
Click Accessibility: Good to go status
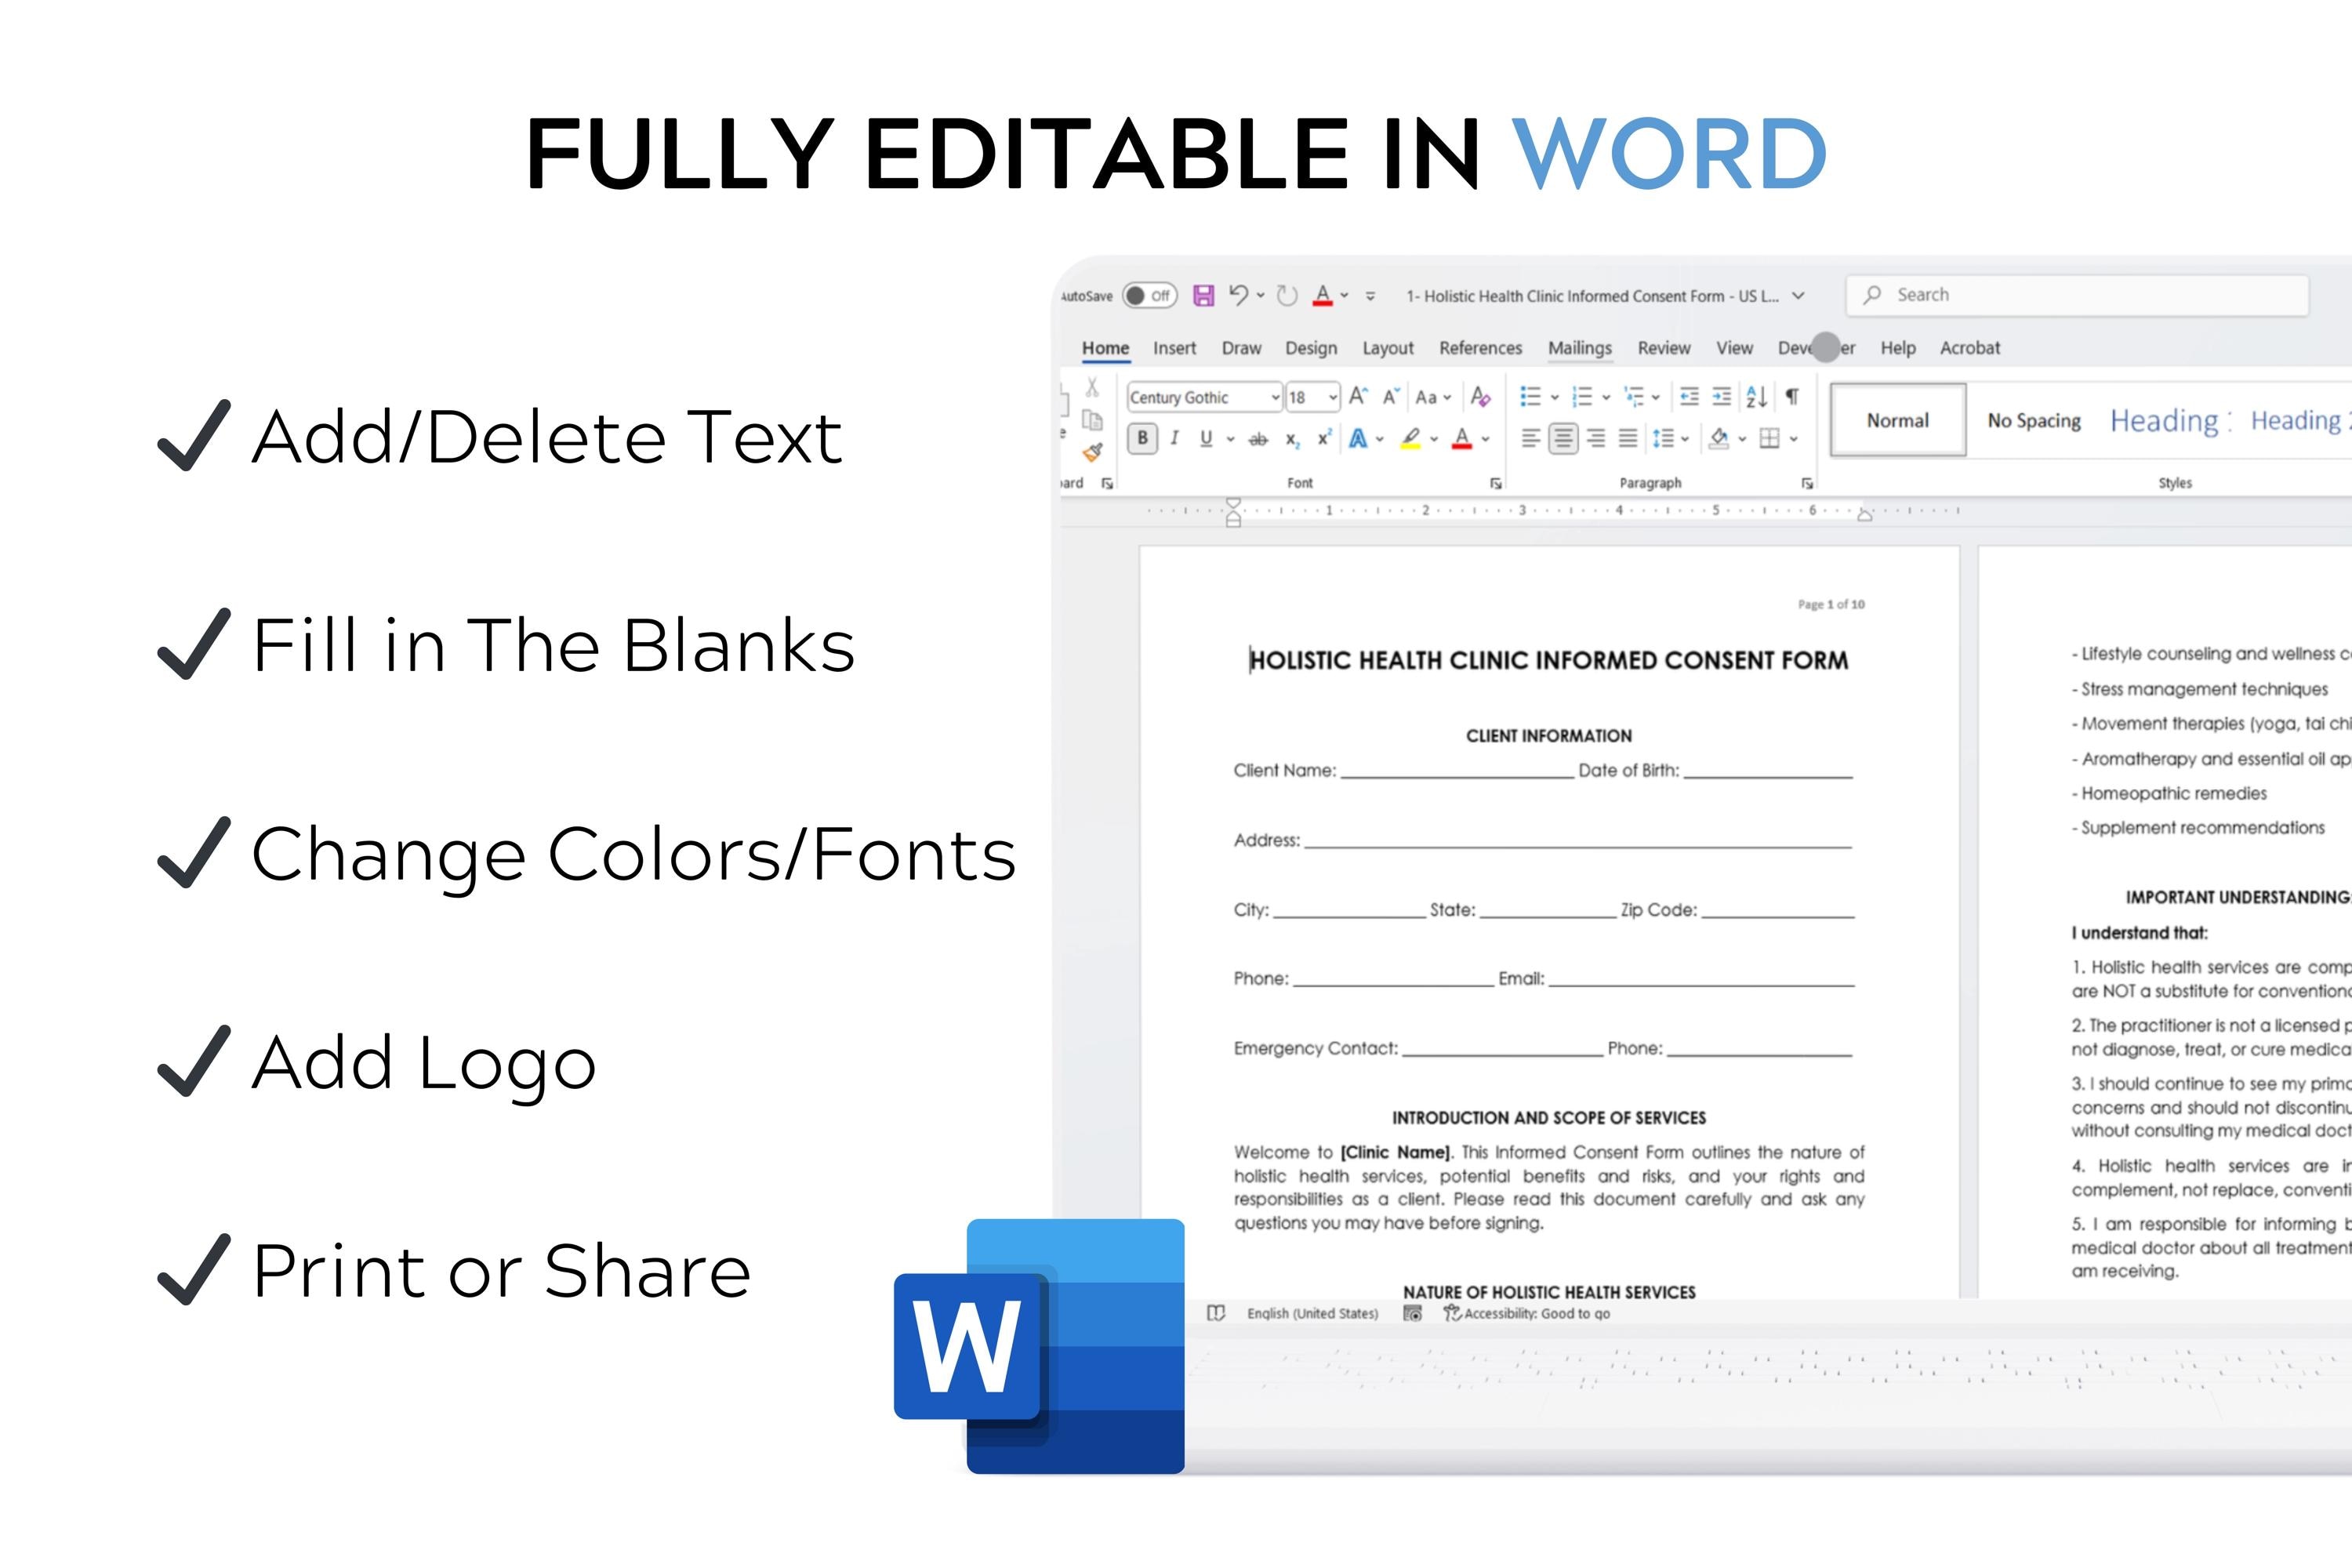pyautogui.click(x=1527, y=1313)
